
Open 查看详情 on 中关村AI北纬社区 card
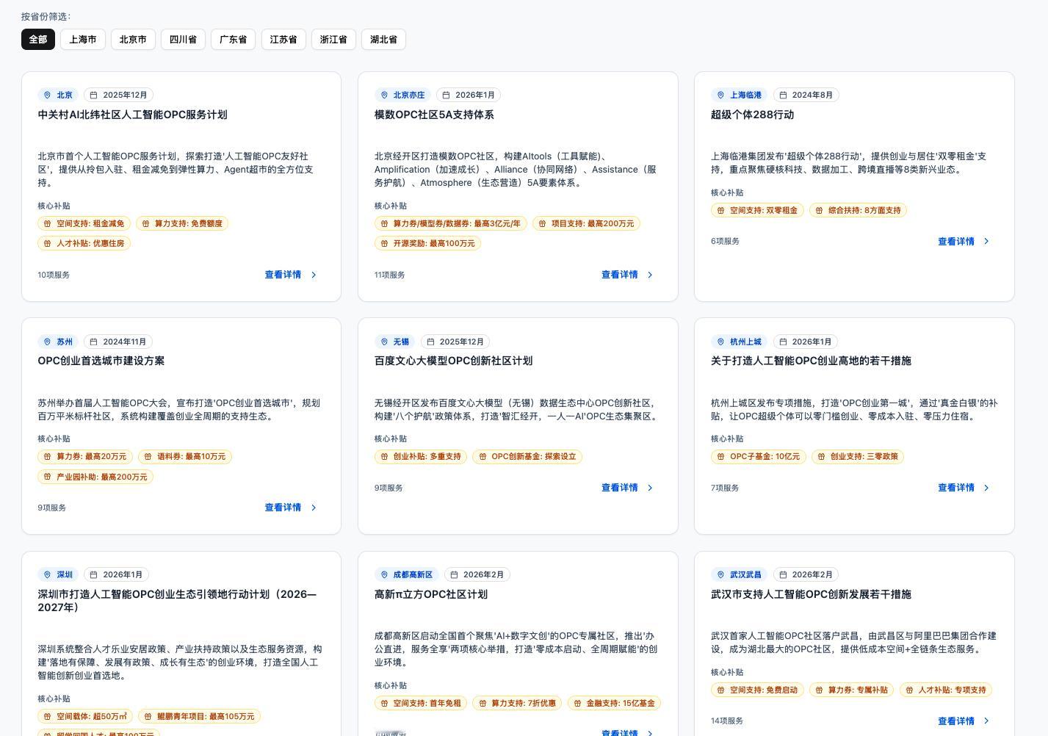[x=283, y=275]
